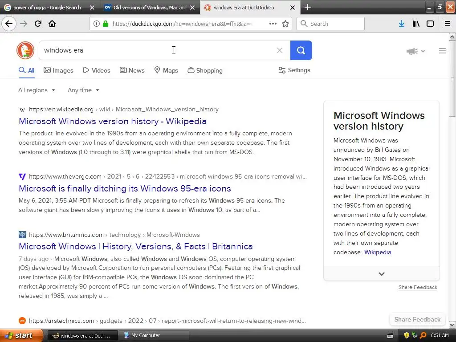This screenshot has height=342, width=456.
Task: Open Microsoft Windows version history - Wikipedia result
Action: coord(113,121)
